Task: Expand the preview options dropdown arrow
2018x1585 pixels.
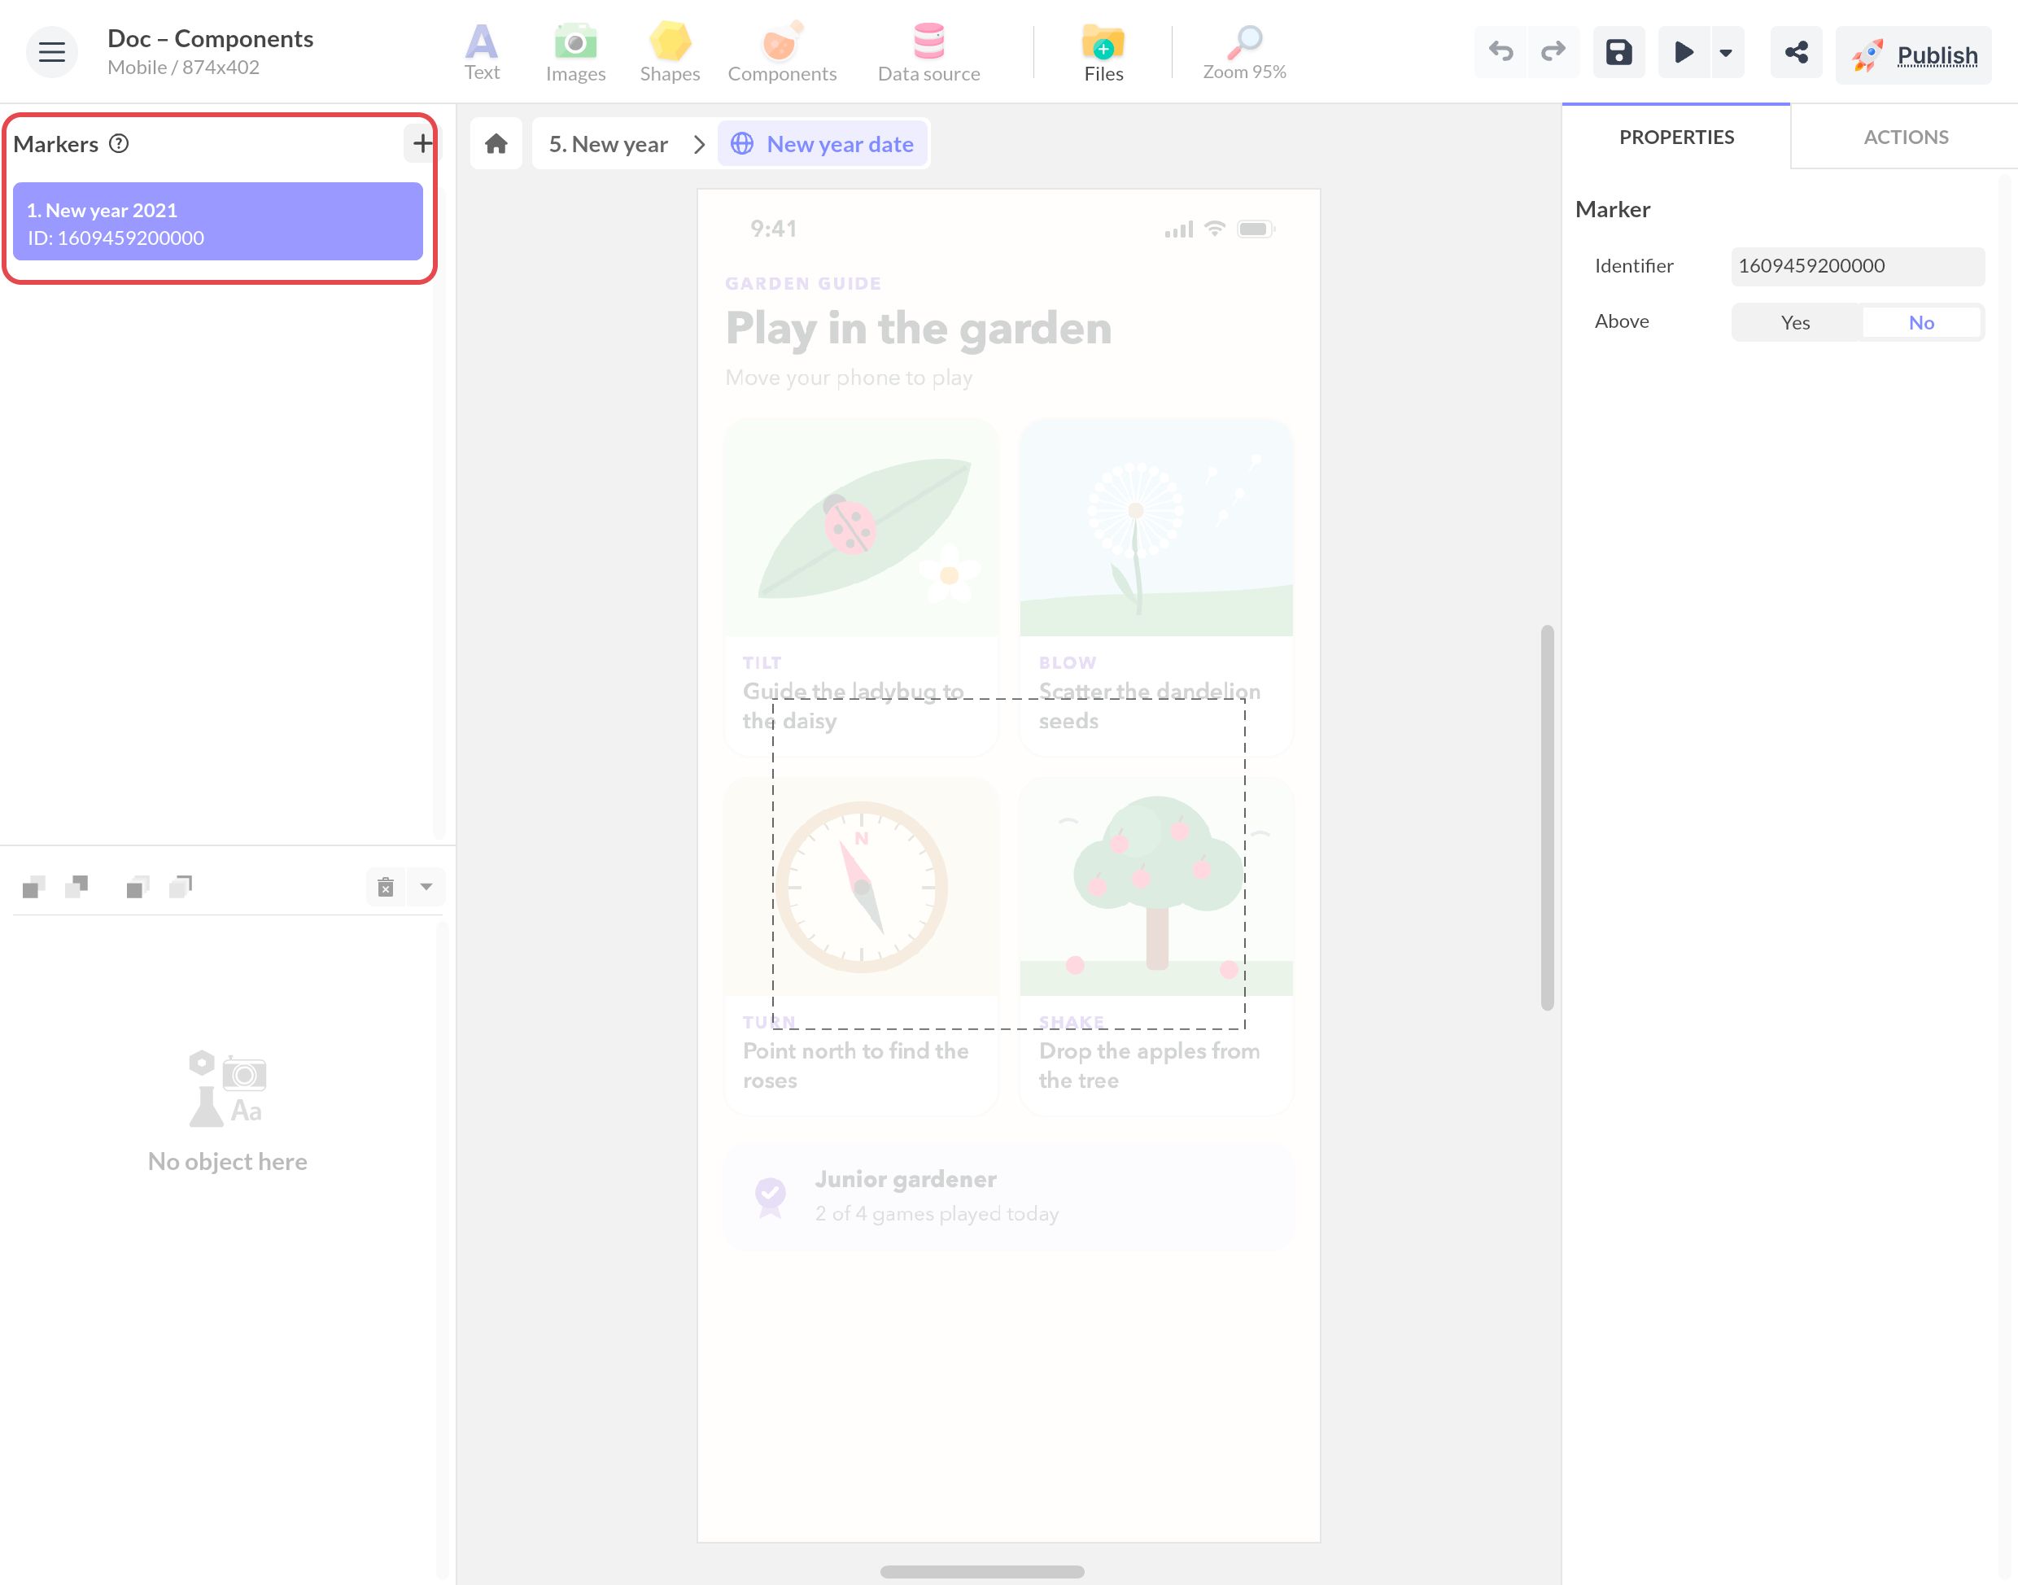Action: [x=1726, y=53]
